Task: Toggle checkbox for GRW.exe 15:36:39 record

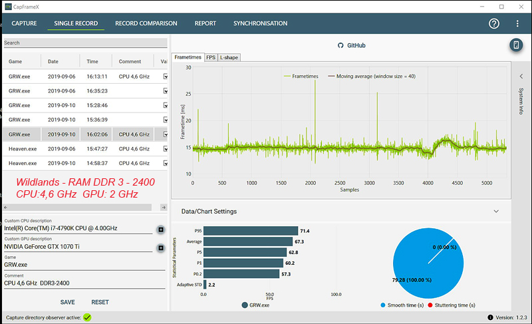Action: click(x=165, y=120)
